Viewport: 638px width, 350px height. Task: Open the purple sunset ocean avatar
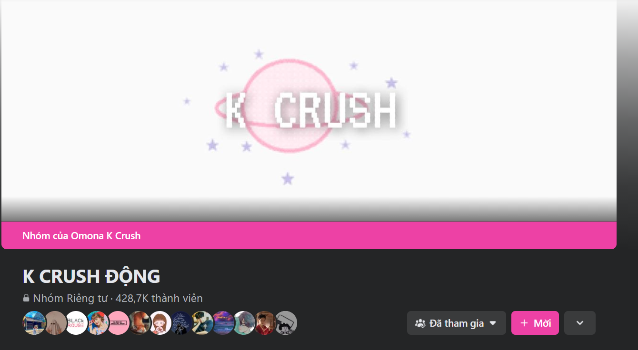(223, 323)
